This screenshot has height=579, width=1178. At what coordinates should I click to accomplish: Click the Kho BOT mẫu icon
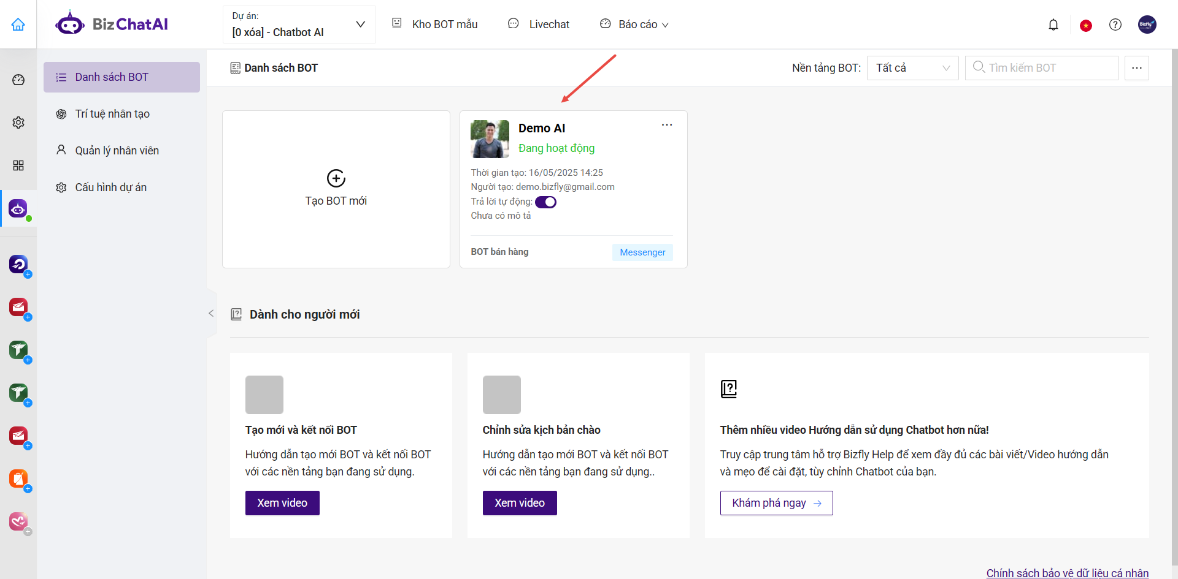pyautogui.click(x=397, y=23)
